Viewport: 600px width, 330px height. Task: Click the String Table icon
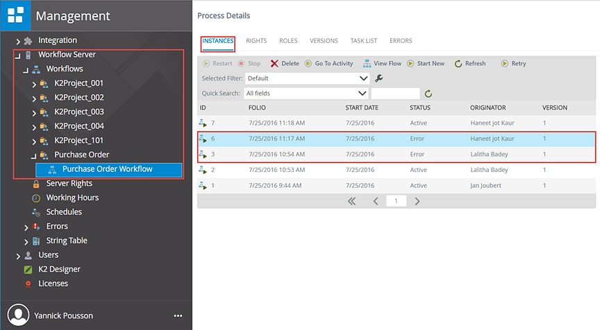tap(36, 241)
